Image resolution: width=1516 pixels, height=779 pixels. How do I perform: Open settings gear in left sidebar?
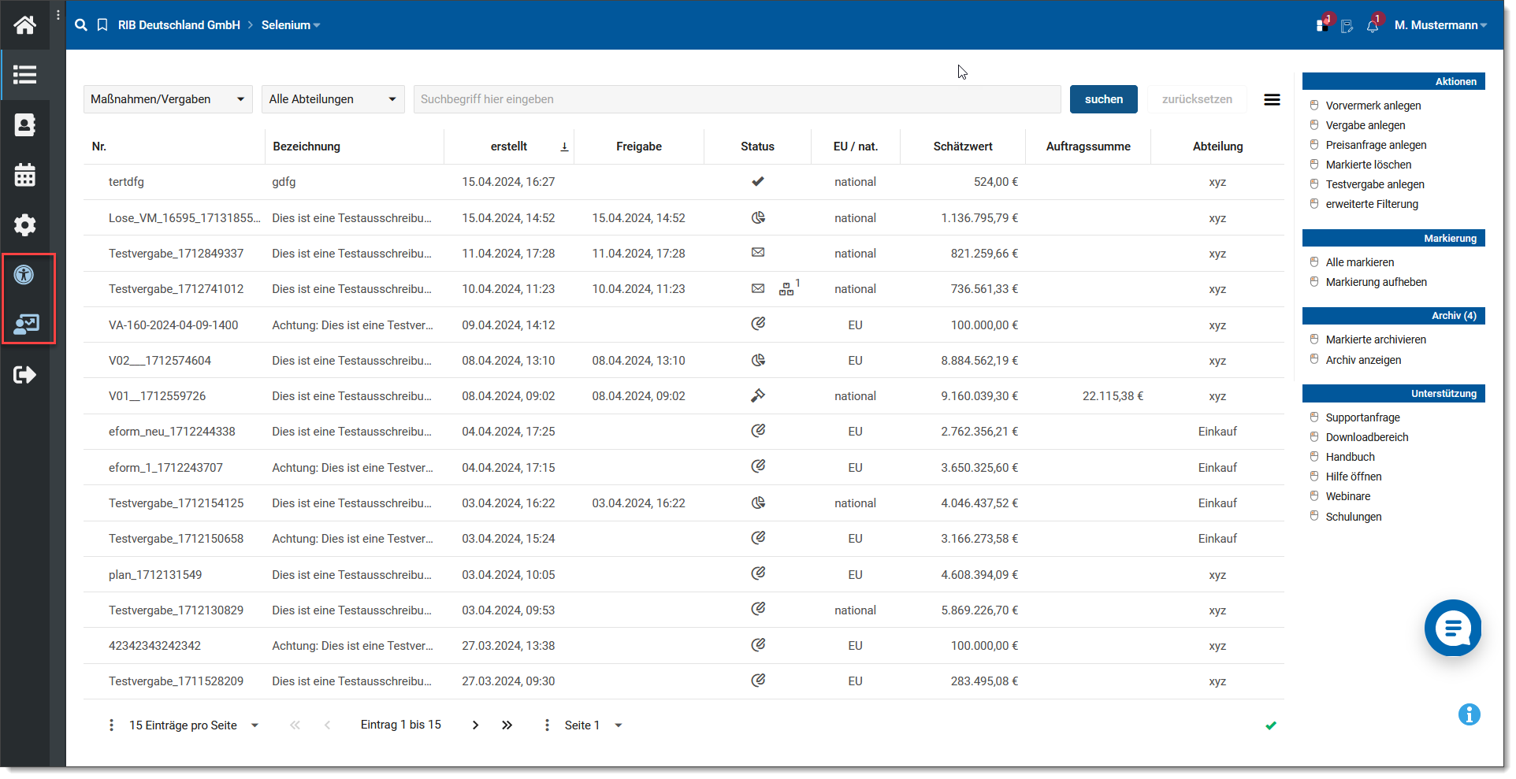pyautogui.click(x=24, y=225)
